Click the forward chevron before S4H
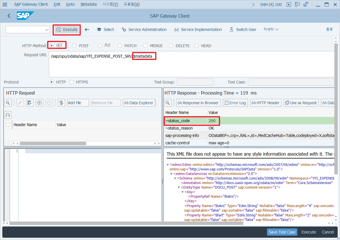Image resolution: width=340 pixels, height=240 pixels. [x=253, y=5]
